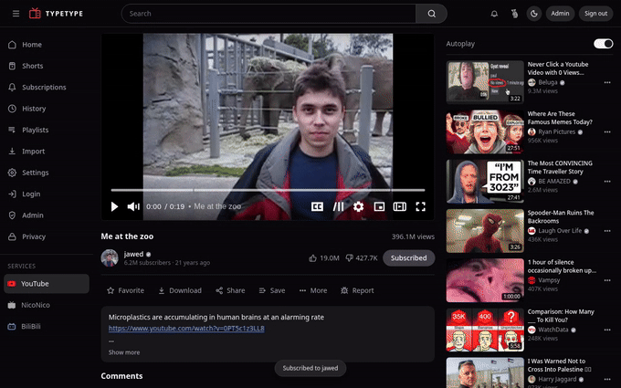621x388 pixels.
Task: Toggle dark mode moon icon
Action: [x=534, y=14]
